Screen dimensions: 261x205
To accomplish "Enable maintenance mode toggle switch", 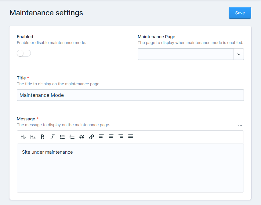I will (24, 53).
